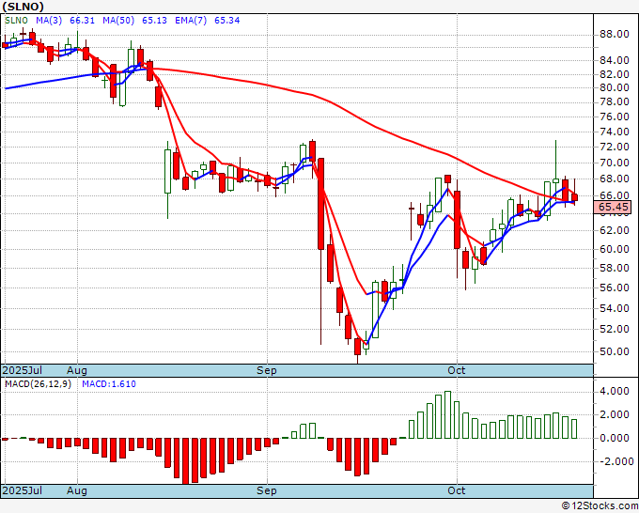Viewport: 639px width, 513px height.
Task: Click the EMA(7) legend label
Action: 191,21
